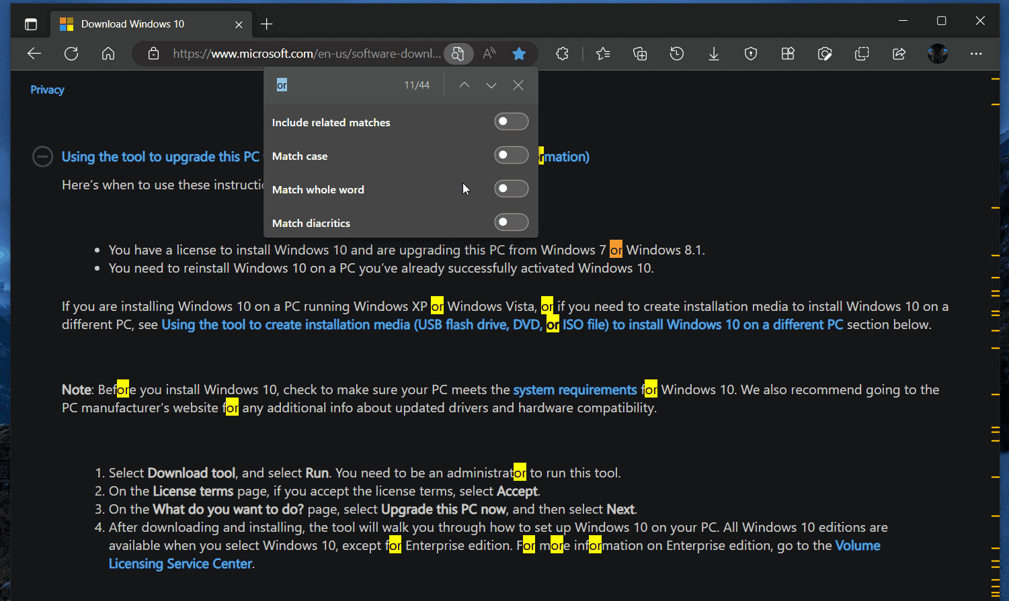The width and height of the screenshot is (1009, 601).
Task: Open Collections in the toolbar
Action: tap(639, 54)
